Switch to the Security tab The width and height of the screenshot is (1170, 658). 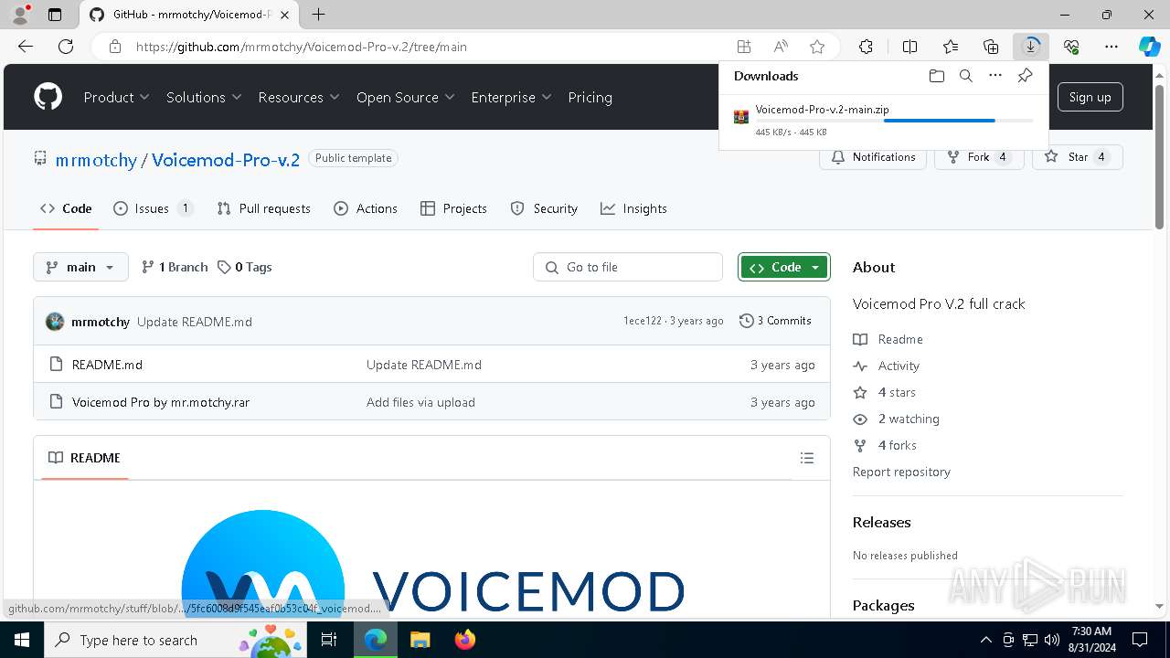[x=544, y=208]
